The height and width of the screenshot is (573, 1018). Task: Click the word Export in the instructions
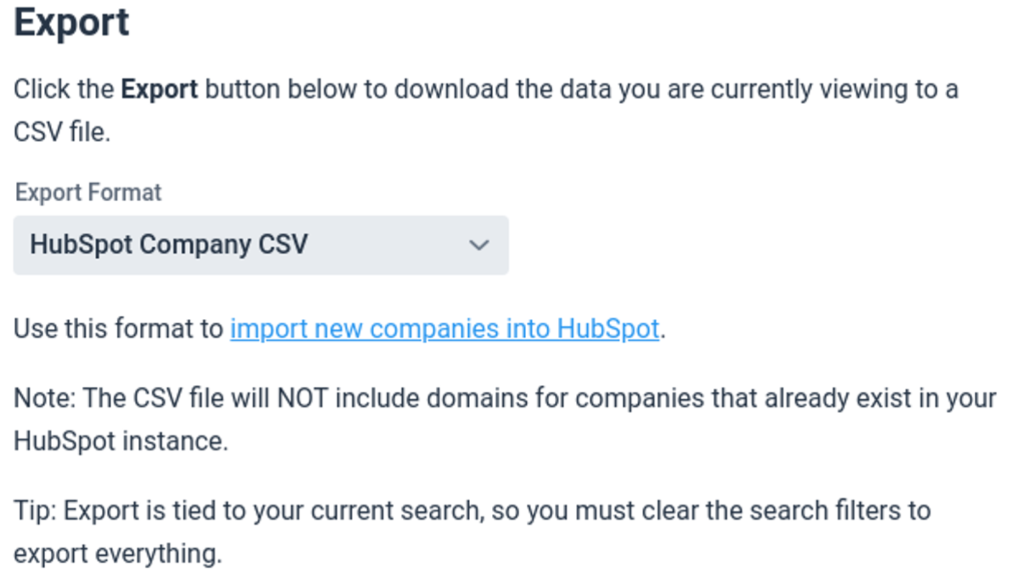(x=160, y=88)
